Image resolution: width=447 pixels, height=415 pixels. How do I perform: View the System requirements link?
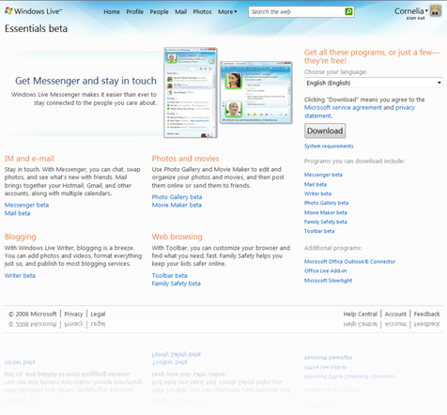(x=329, y=146)
